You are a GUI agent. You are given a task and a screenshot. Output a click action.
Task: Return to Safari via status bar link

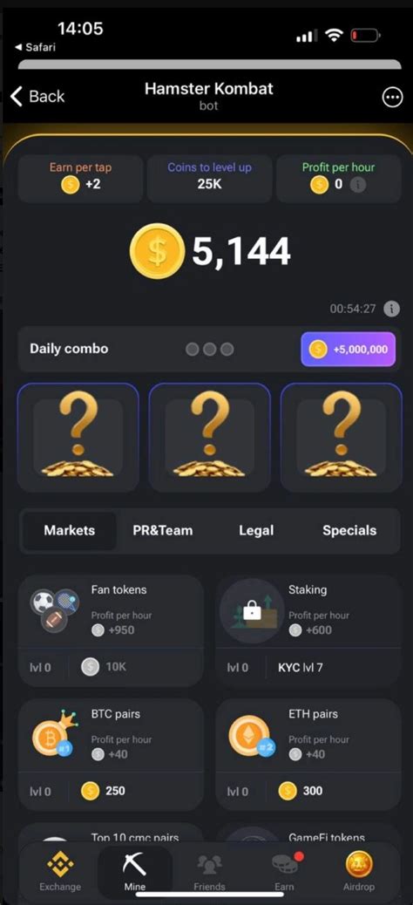(35, 47)
